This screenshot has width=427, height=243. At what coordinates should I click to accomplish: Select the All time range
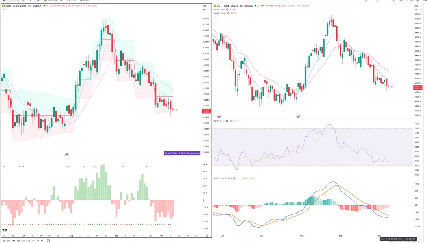click(x=42, y=241)
